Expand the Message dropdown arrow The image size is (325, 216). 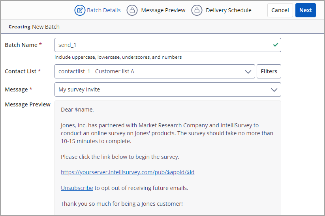[274, 90]
